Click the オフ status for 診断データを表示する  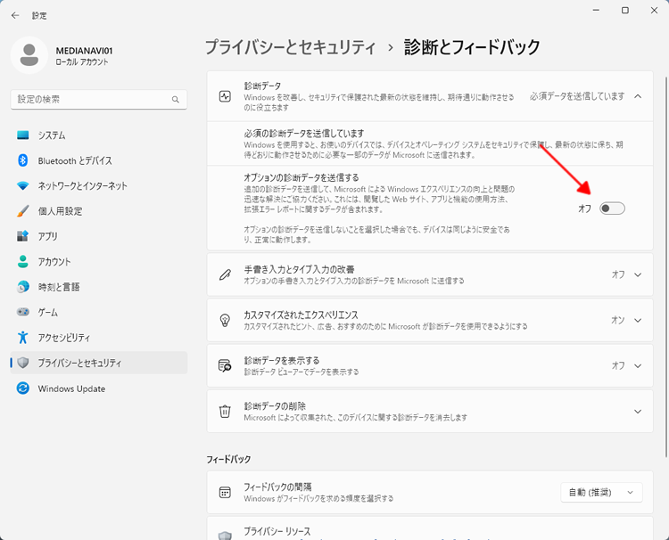pyautogui.click(x=618, y=365)
